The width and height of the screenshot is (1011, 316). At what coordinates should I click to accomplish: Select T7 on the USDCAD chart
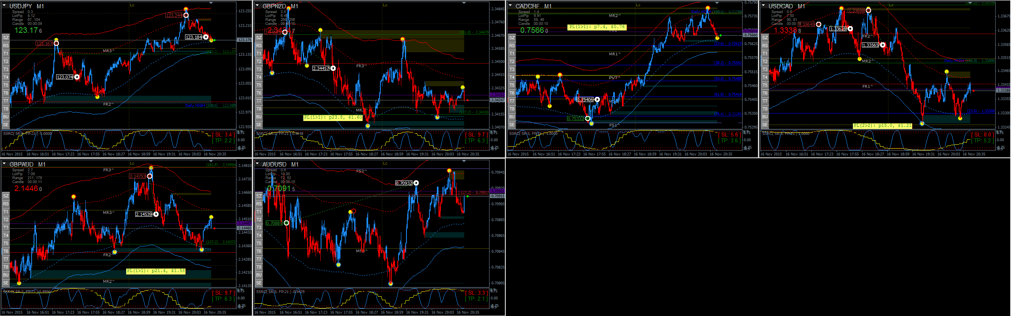[x=765, y=101]
